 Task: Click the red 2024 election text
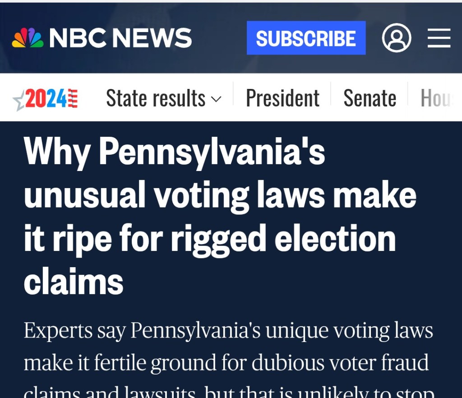[46, 98]
